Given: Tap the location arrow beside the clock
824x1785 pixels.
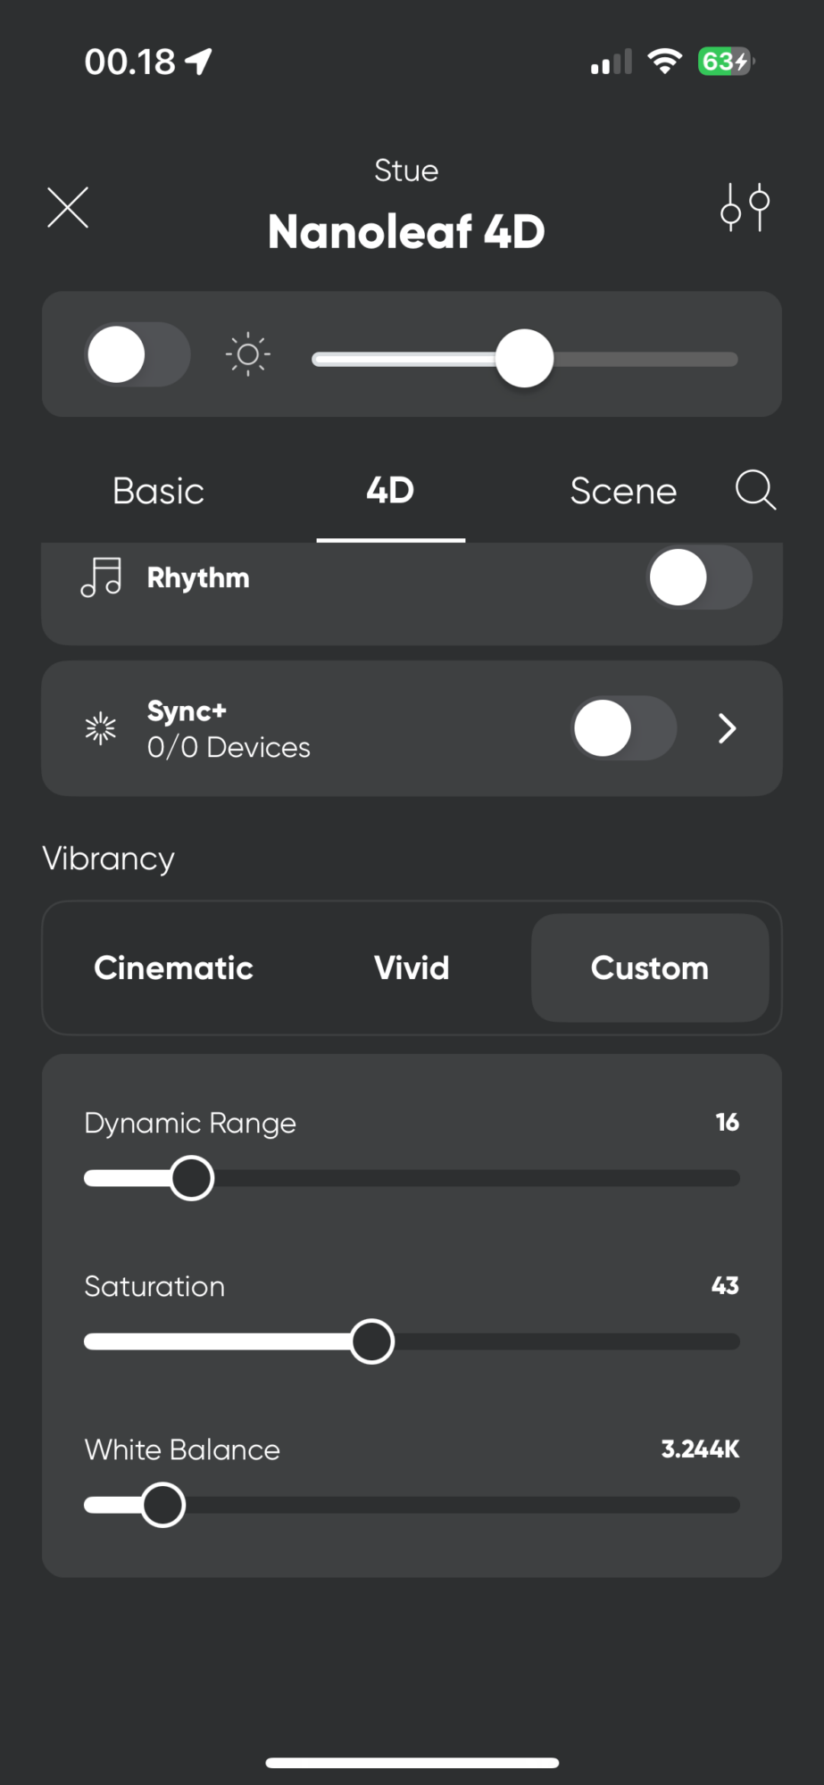Looking at the screenshot, I should tap(198, 62).
